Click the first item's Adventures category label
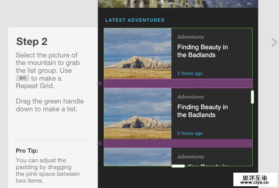The width and height of the screenshot is (279, 188). [190, 37]
